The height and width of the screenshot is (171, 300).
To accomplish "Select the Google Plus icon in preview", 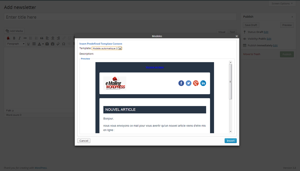I will coord(196,83).
